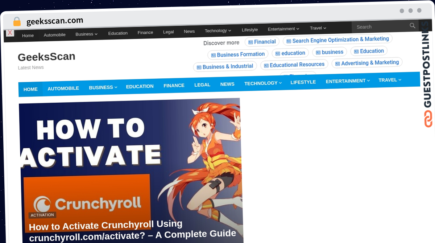Click the Financial tag icon
435x243 pixels.
250,42
